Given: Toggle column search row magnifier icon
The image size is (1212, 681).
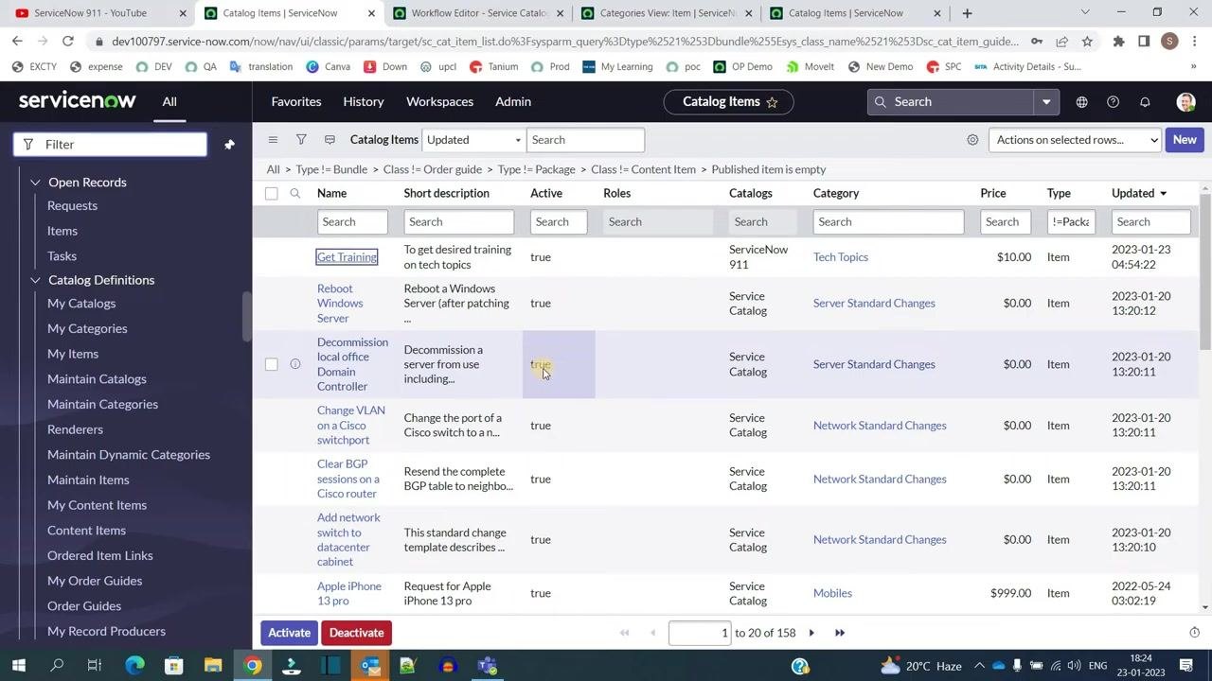Looking at the screenshot, I should (295, 193).
